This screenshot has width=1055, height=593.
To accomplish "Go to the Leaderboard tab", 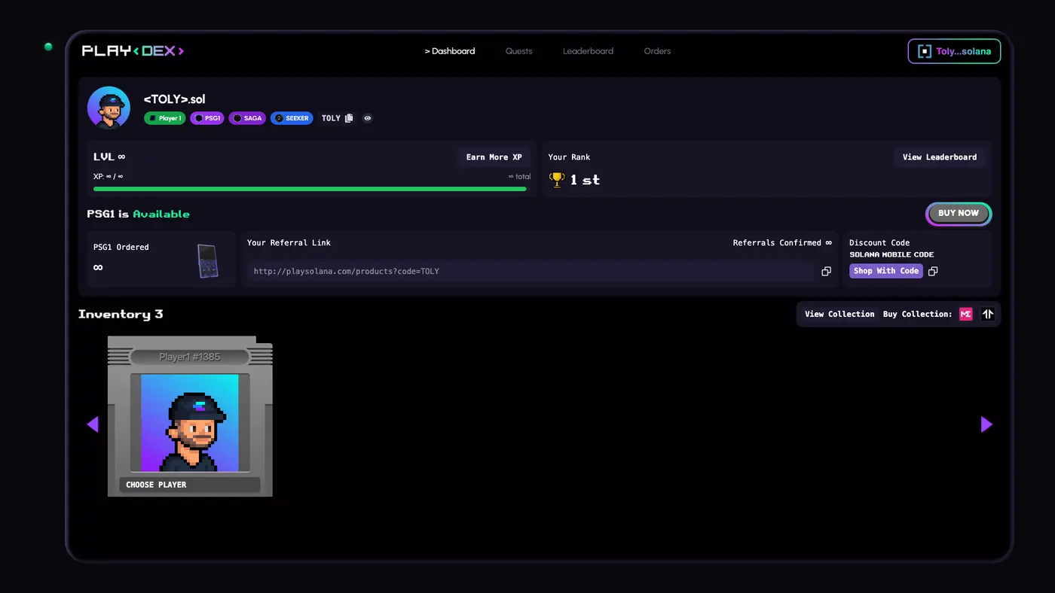I will pos(588,51).
